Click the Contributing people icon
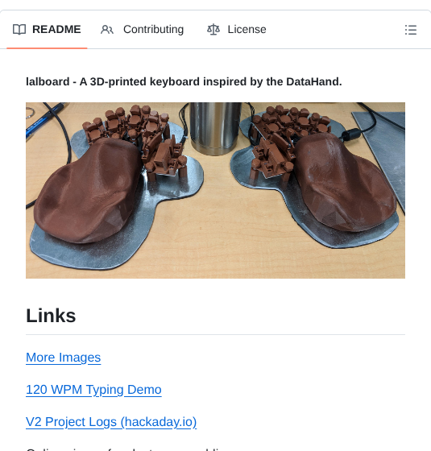The height and width of the screenshot is (451, 431). [x=107, y=30]
